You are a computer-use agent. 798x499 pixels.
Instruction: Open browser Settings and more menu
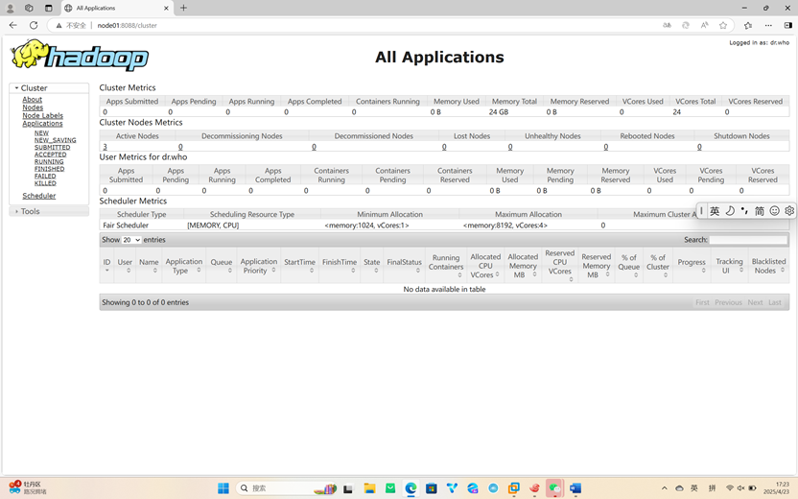click(x=768, y=25)
